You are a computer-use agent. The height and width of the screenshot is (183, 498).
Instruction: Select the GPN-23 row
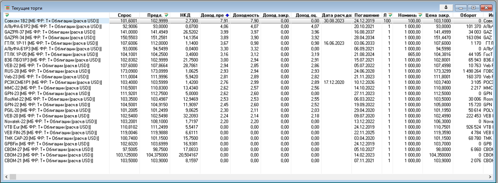click(x=249, y=93)
